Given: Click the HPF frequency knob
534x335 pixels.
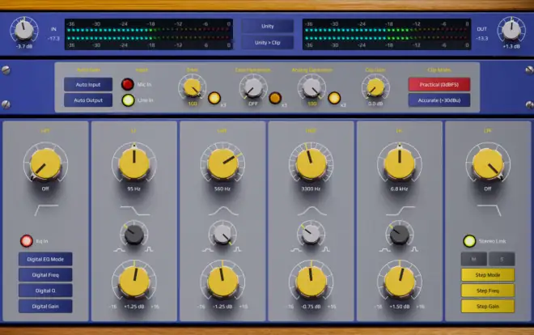Looking at the screenshot, I should 45,164.
